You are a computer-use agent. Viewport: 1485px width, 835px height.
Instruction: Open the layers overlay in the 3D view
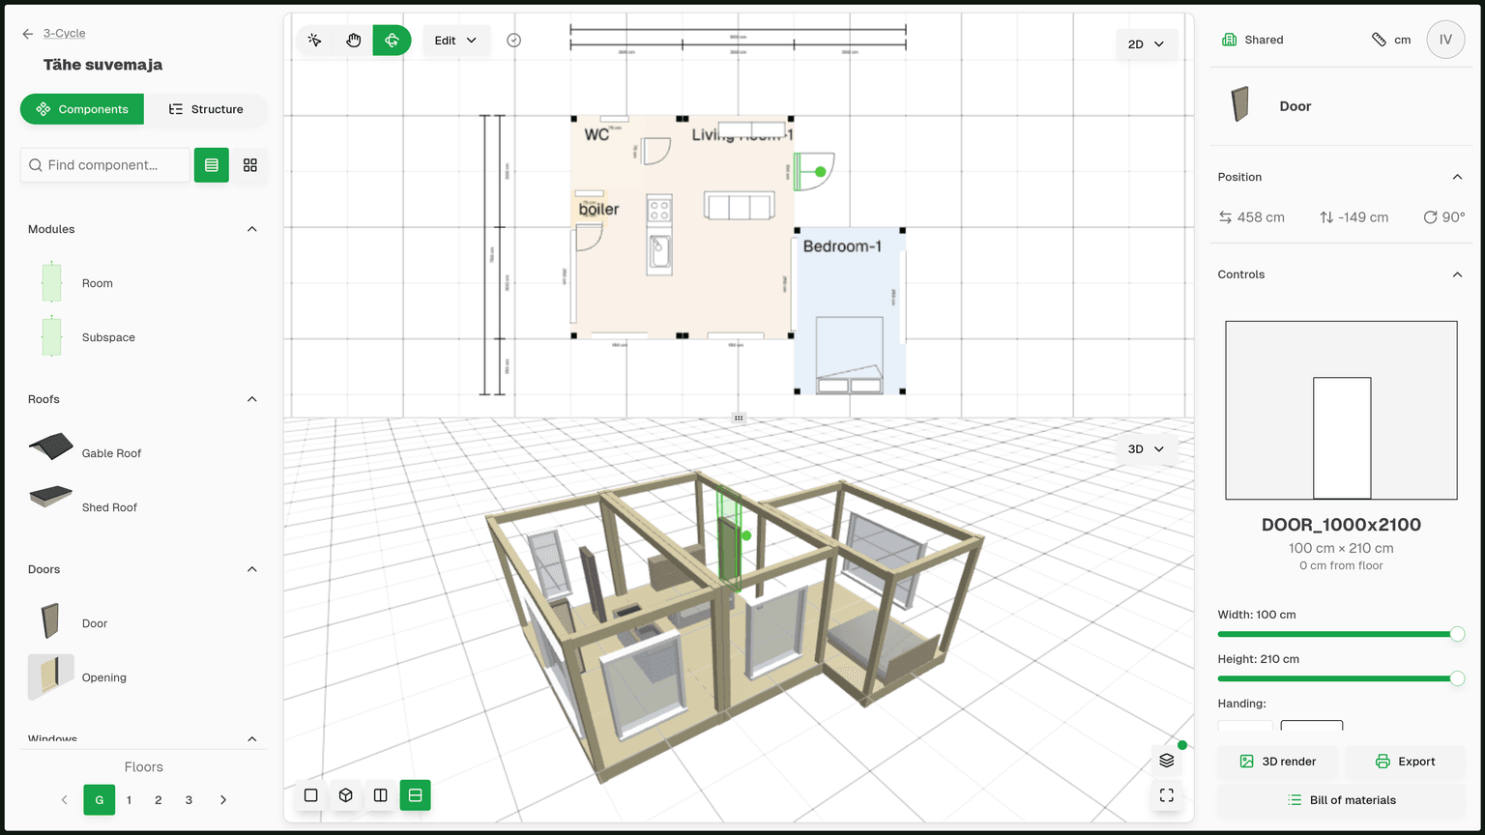pyautogui.click(x=1166, y=760)
